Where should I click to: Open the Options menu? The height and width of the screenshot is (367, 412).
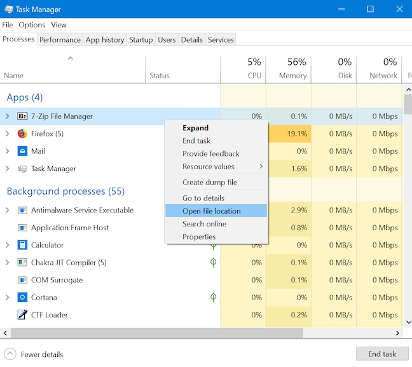pyautogui.click(x=32, y=25)
